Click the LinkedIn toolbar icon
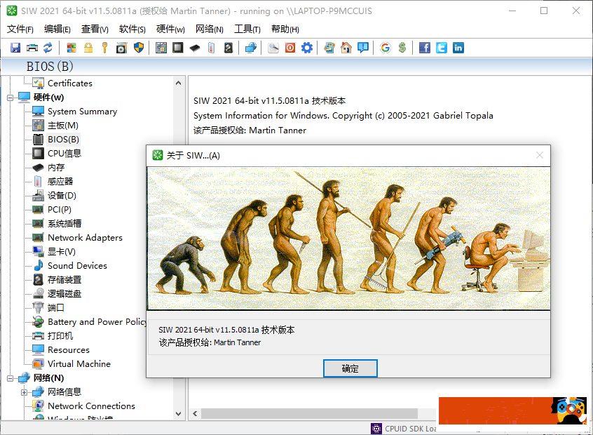The image size is (593, 435). pos(458,48)
